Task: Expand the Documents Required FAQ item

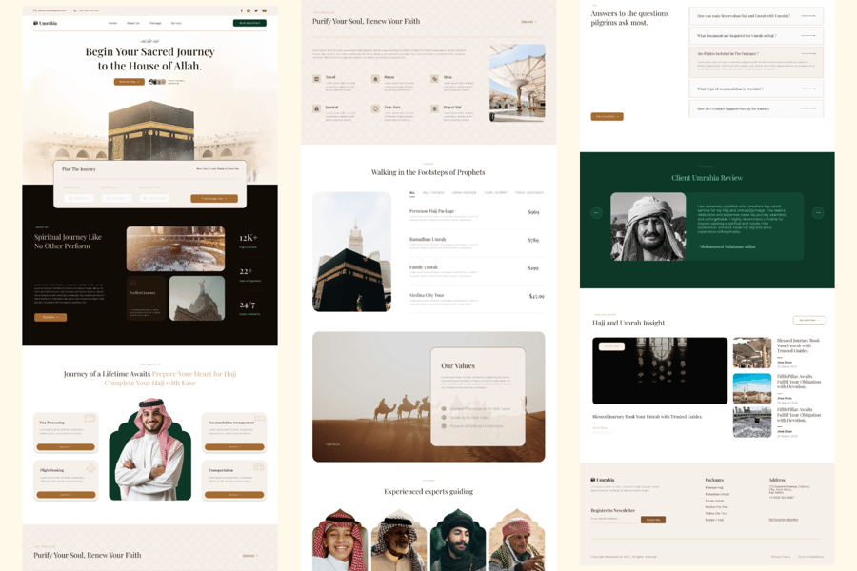Action: pos(755,35)
